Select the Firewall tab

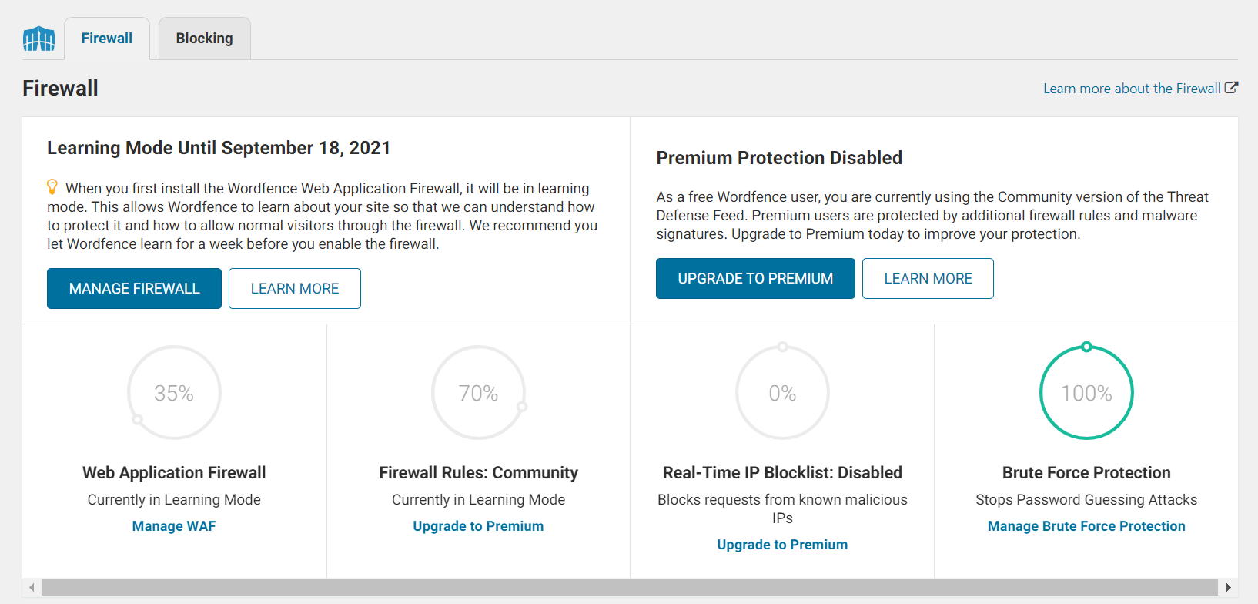click(107, 39)
